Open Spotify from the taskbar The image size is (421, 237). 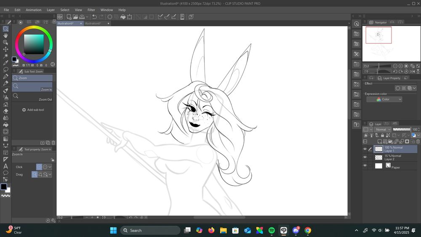pyautogui.click(x=272, y=230)
